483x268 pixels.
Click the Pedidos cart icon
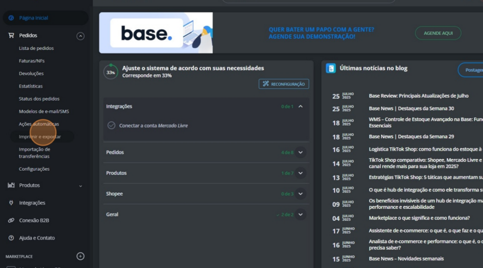coord(11,35)
